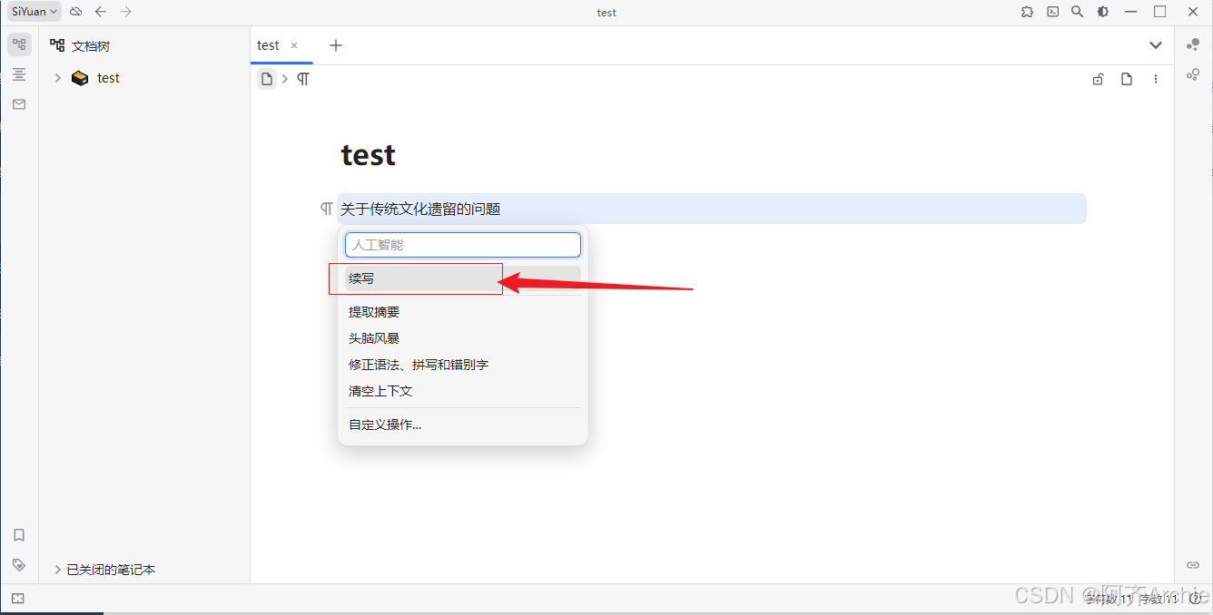Open the backlinks panel link icon
This screenshot has width=1213, height=615.
coord(1193,564)
